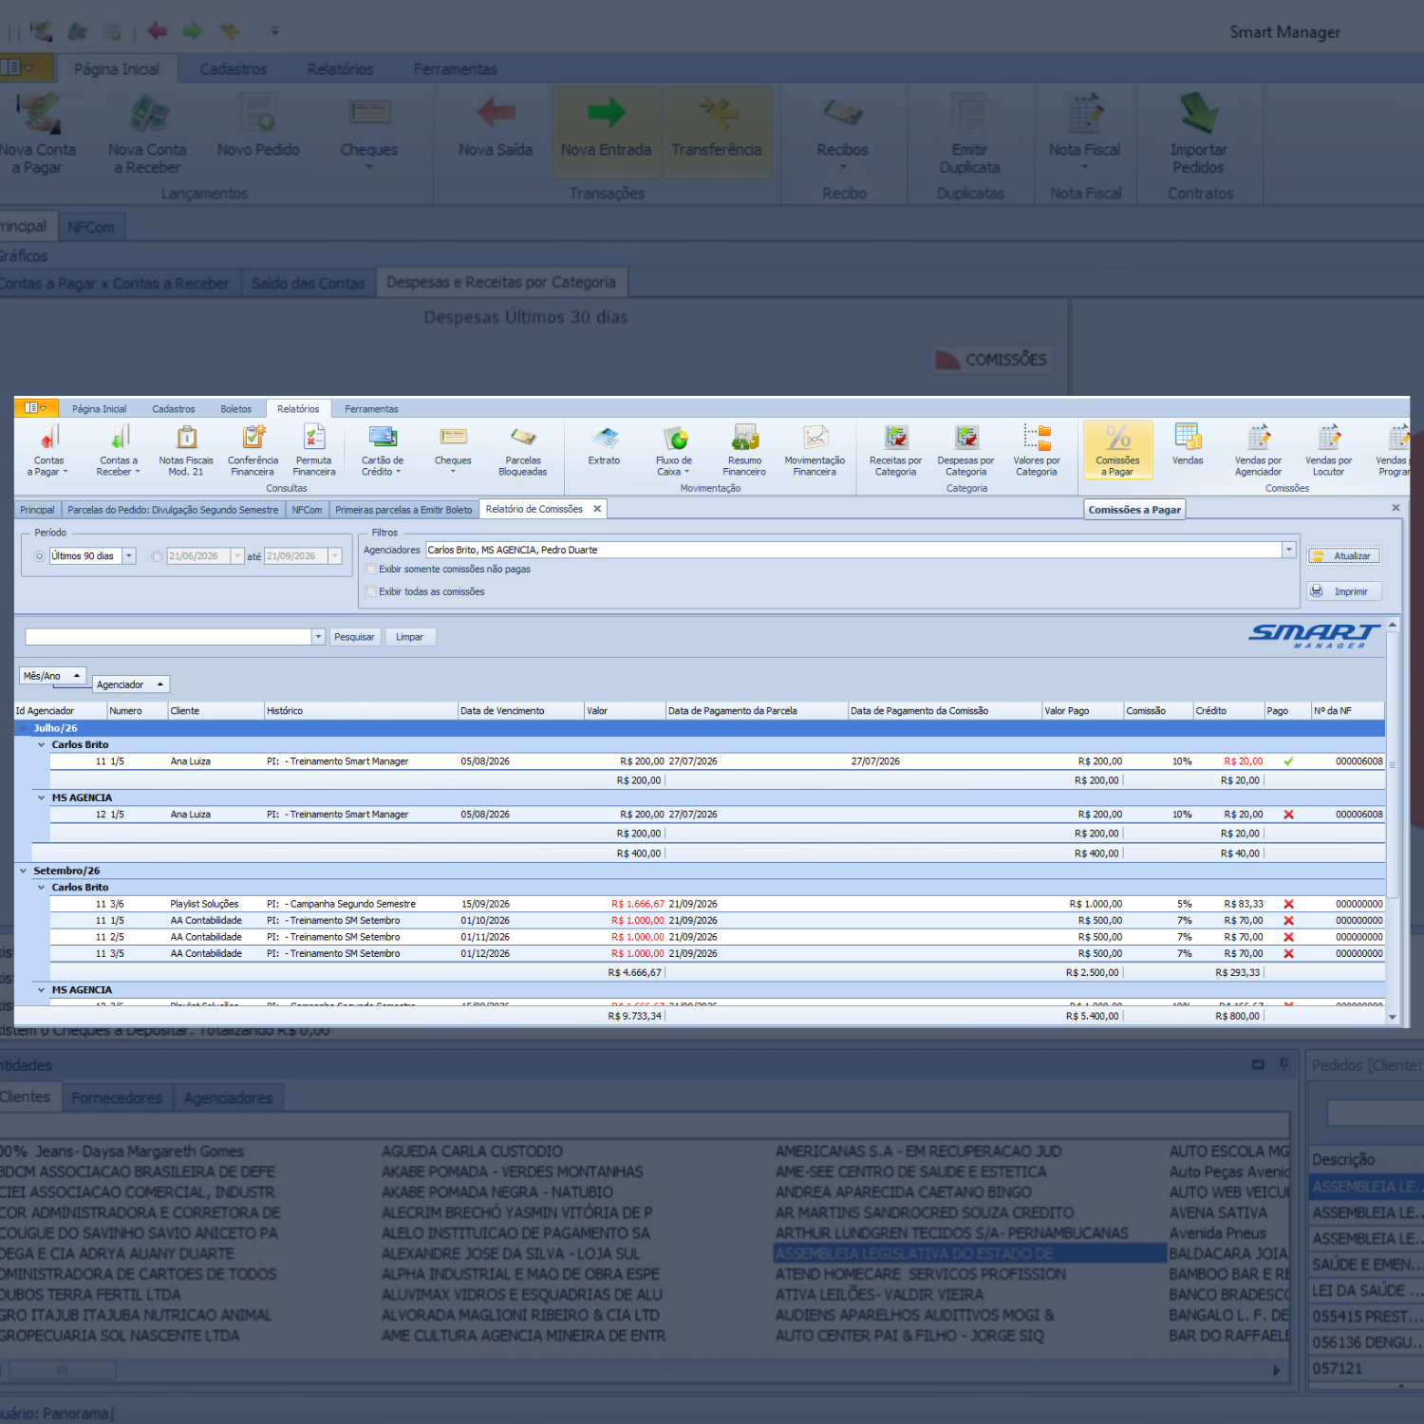This screenshot has width=1424, height=1424.
Task: Open the Vendas commissions report
Action: pos(1188,446)
